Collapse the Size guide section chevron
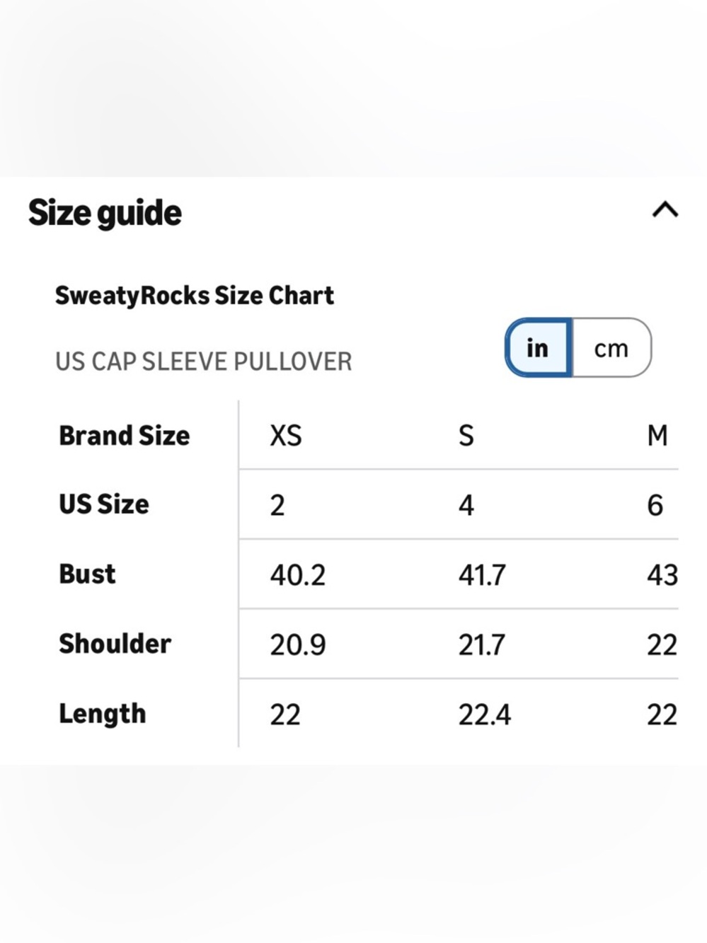 (665, 210)
